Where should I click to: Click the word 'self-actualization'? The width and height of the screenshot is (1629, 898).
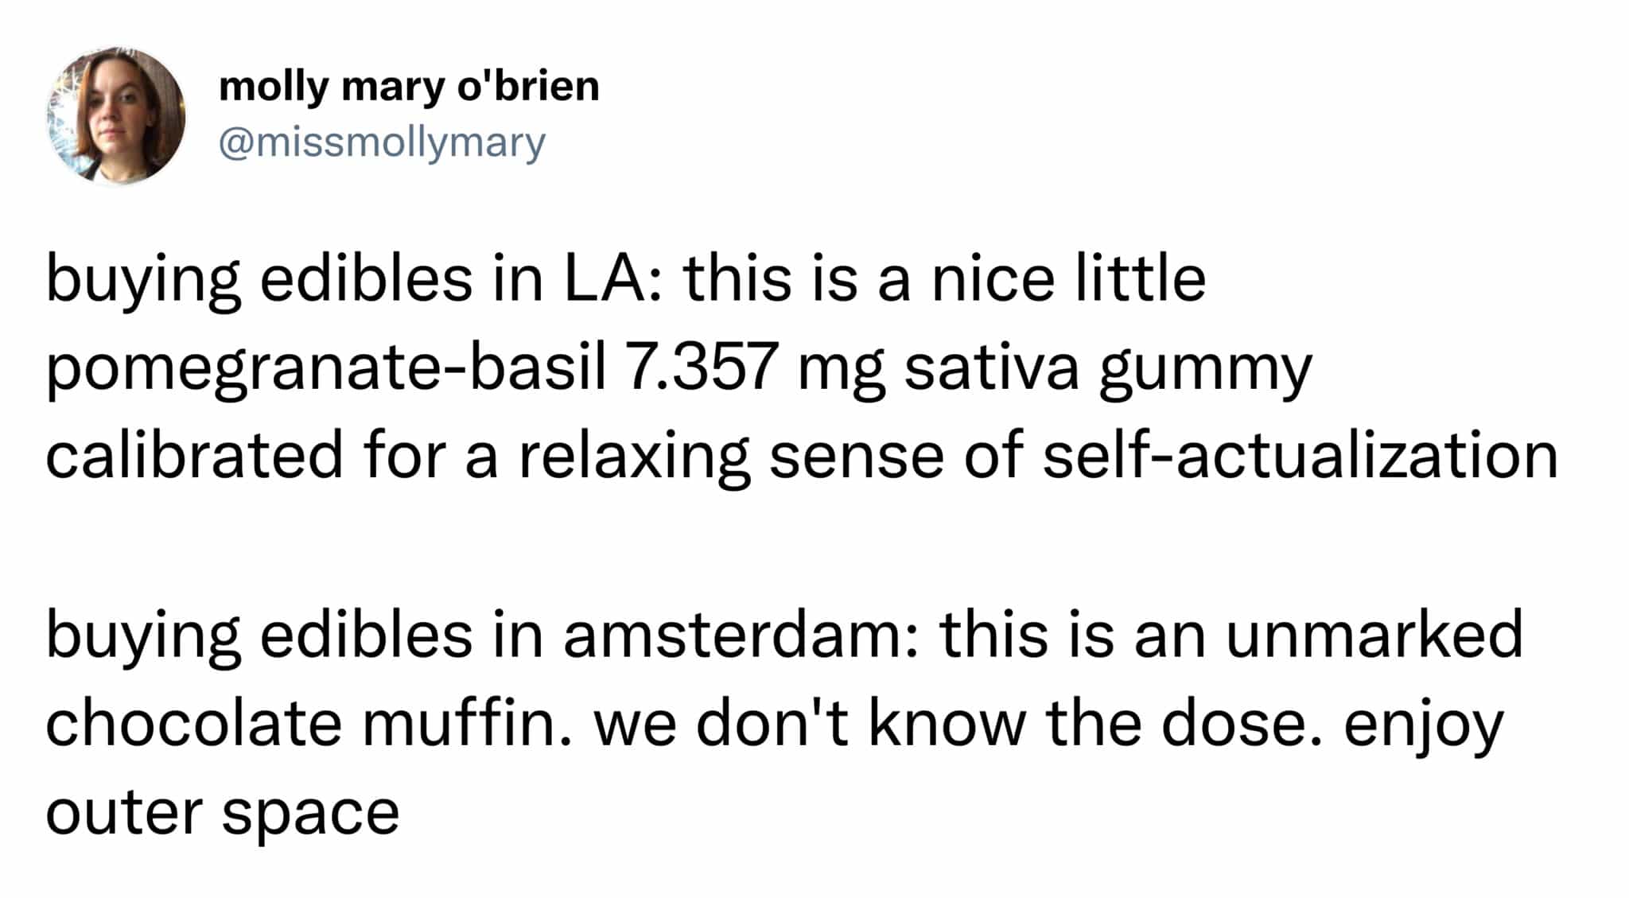(1300, 456)
